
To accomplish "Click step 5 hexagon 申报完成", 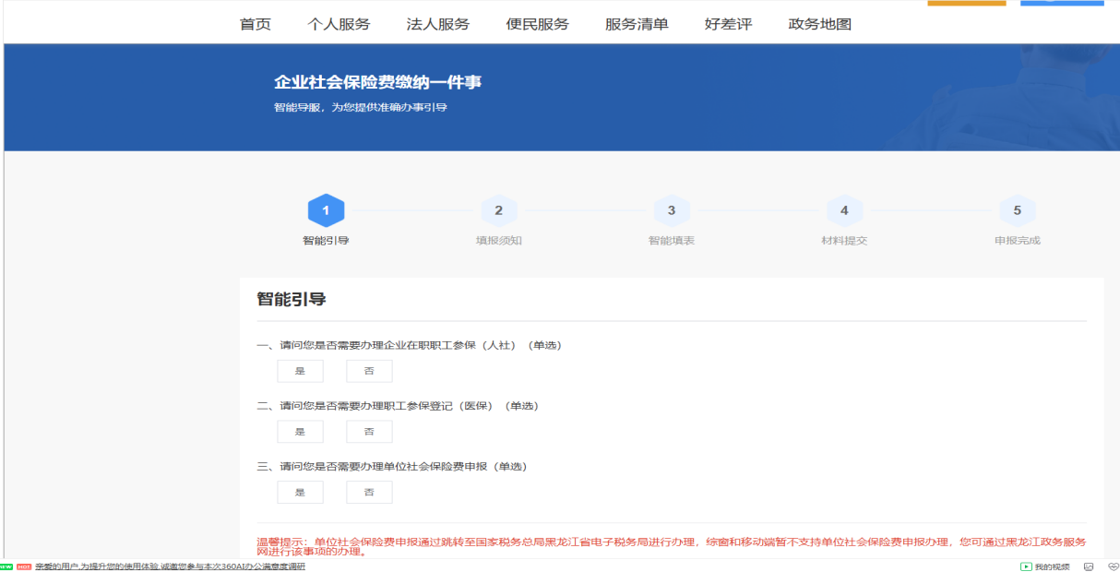I will [x=1017, y=210].
